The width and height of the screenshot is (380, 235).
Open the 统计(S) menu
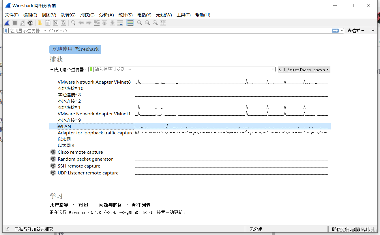coord(125,15)
